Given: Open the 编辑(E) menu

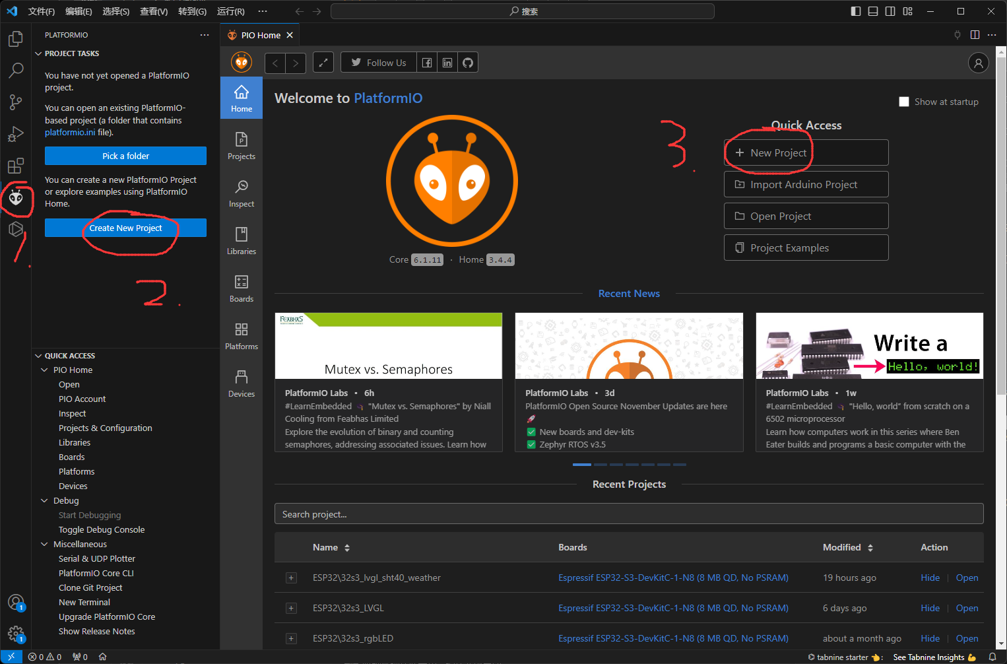Looking at the screenshot, I should 79,11.
